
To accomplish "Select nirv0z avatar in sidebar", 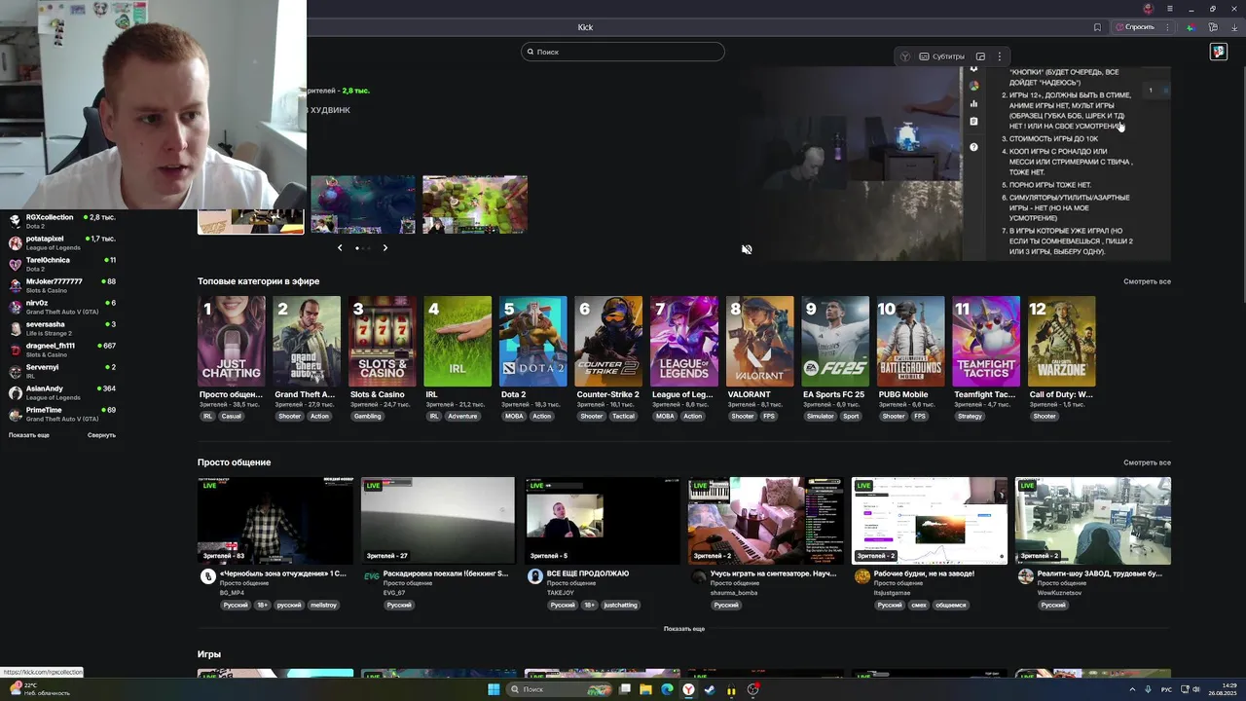I will coord(15,307).
